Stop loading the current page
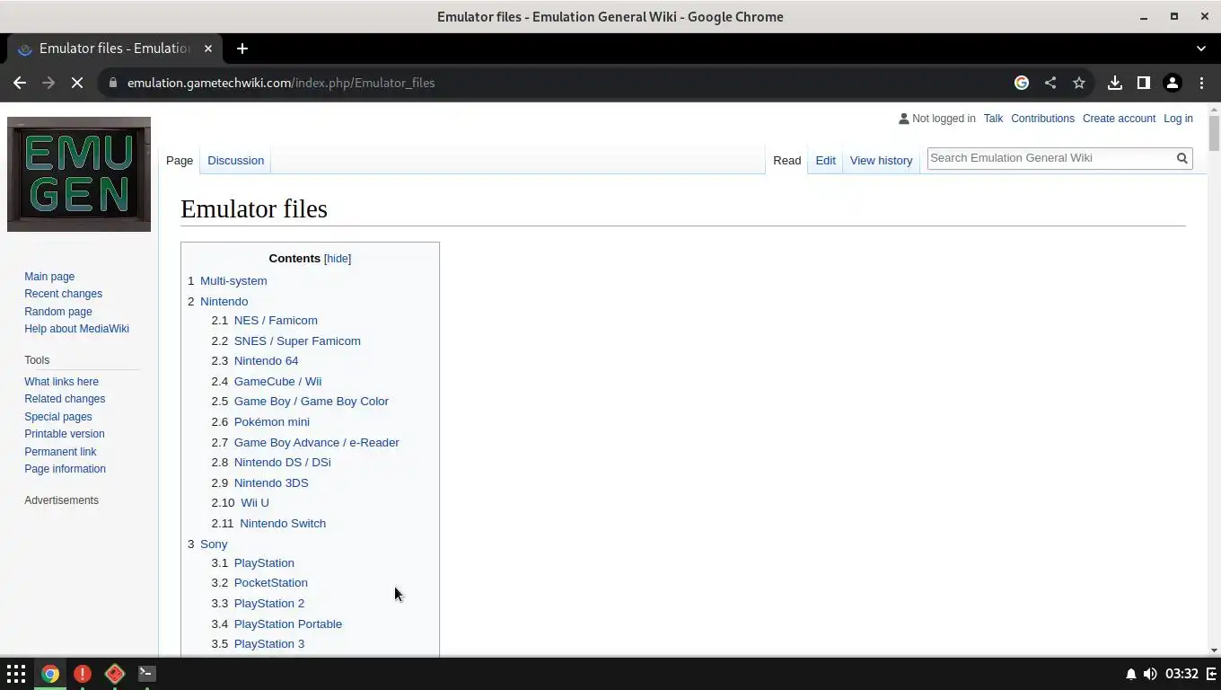The height and width of the screenshot is (690, 1221). point(77,83)
